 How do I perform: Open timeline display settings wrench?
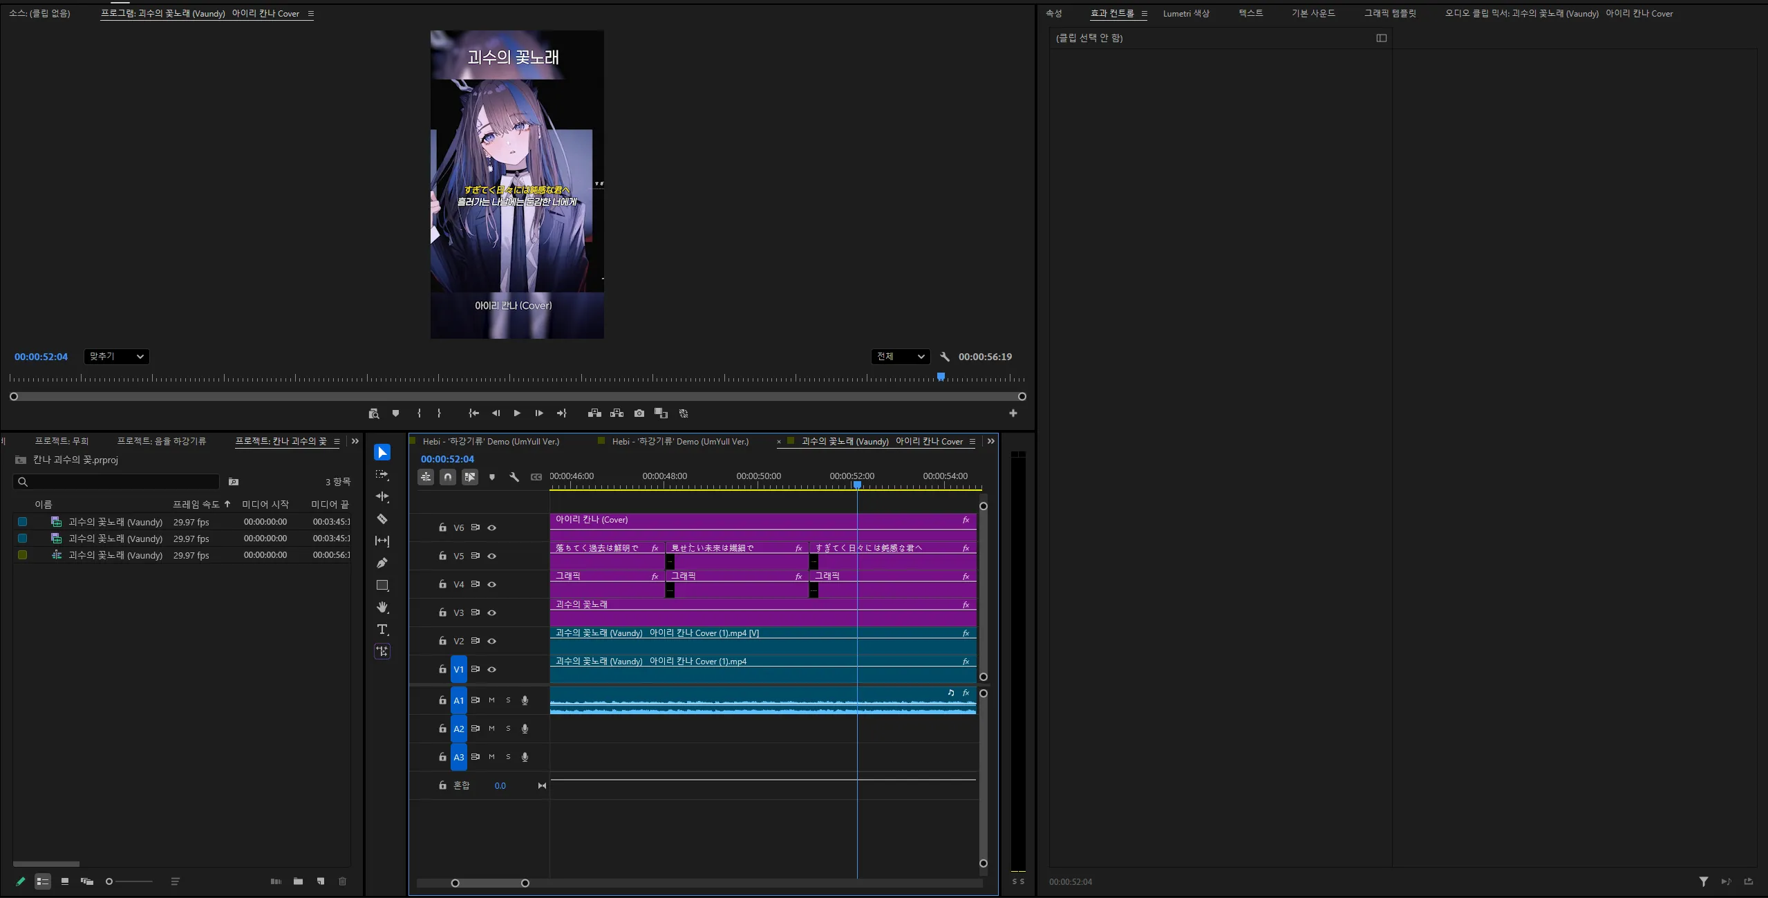[514, 477]
